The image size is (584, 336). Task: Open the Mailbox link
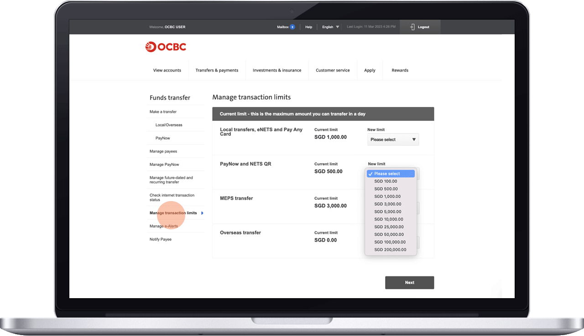coord(282,27)
